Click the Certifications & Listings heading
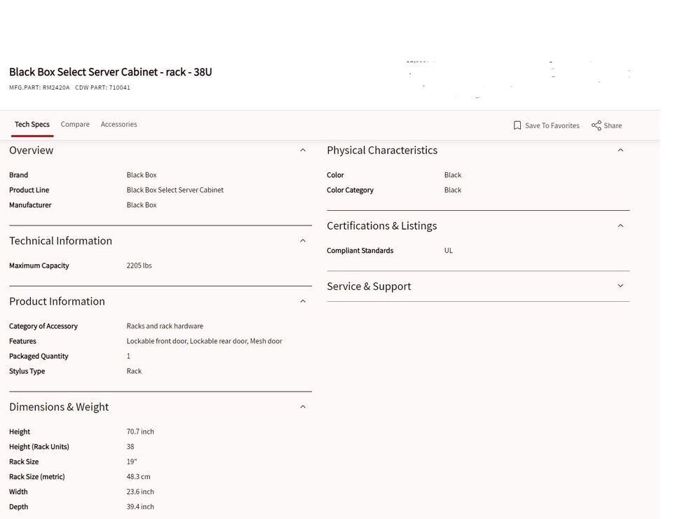 point(381,226)
